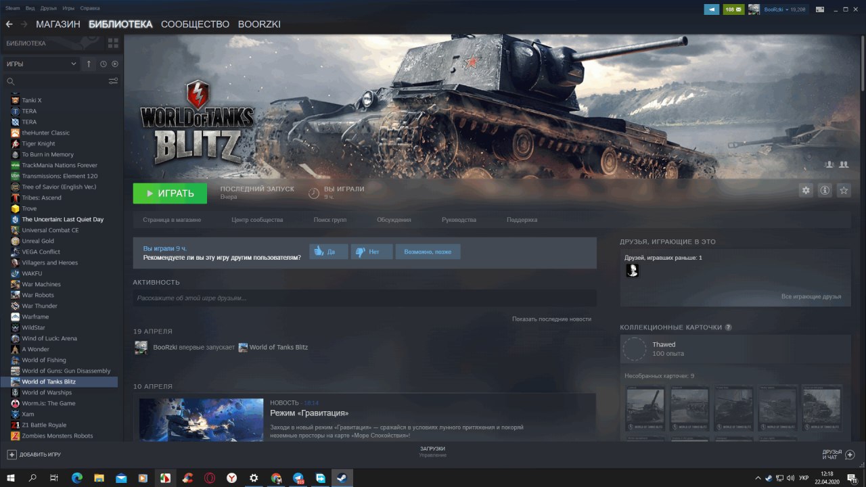This screenshot has height=487, width=866.
Task: Open Руководства link
Action: [459, 220]
